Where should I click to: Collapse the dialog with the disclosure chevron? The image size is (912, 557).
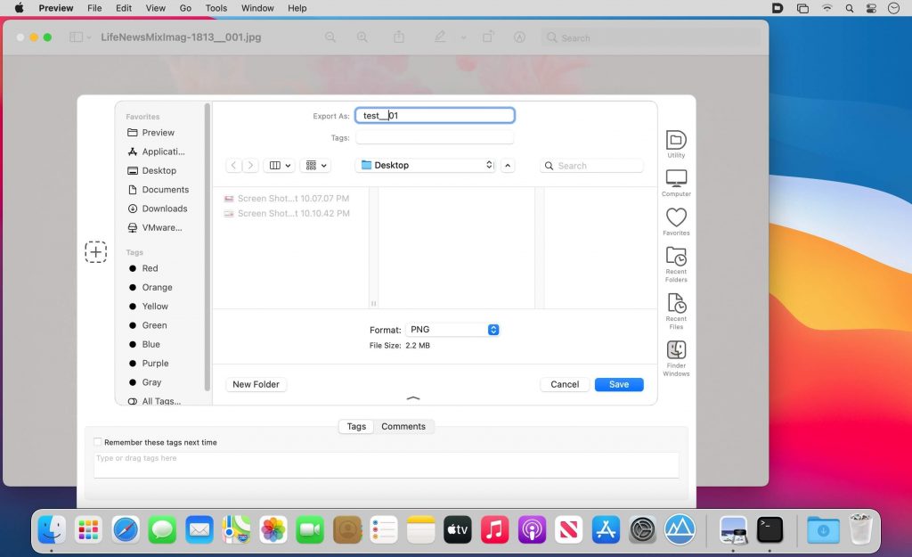[x=412, y=399]
